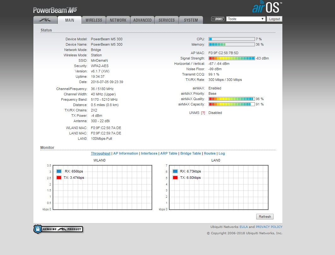Switch to the MAIN tab
This screenshot has height=255, width=335.
click(70, 20)
